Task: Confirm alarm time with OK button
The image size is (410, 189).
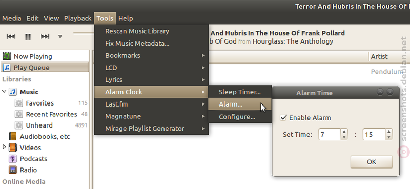Action: [371, 162]
